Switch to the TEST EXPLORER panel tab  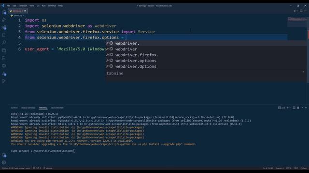tap(57, 108)
